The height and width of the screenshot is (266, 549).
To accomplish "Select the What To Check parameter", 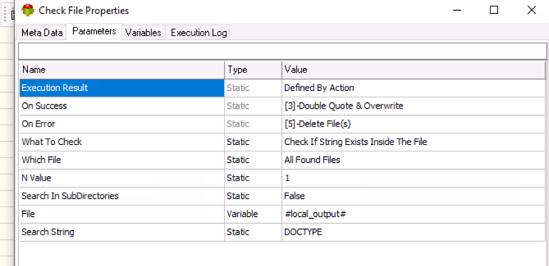I will pyautogui.click(x=122, y=142).
